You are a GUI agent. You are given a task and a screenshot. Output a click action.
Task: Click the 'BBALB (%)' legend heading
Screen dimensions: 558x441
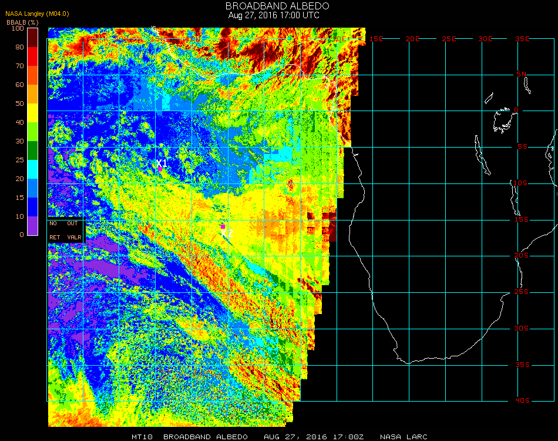pyautogui.click(x=22, y=22)
